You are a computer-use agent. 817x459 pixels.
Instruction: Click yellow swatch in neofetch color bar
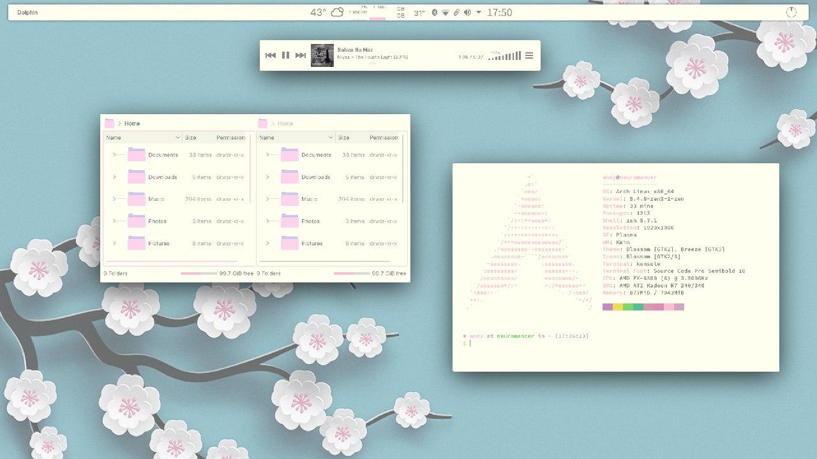point(618,307)
